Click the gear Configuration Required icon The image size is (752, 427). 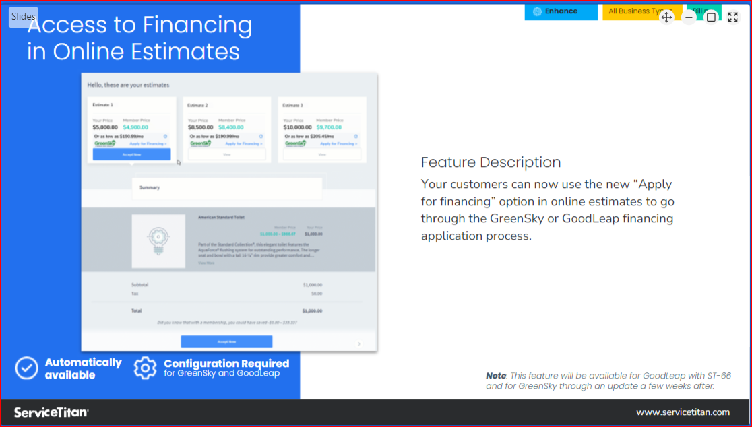[146, 368]
